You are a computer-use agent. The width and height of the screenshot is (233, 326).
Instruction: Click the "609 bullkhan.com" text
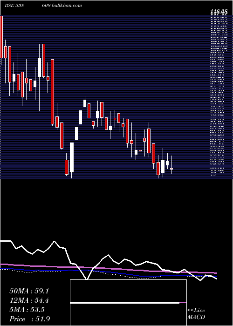[x=63, y=6]
